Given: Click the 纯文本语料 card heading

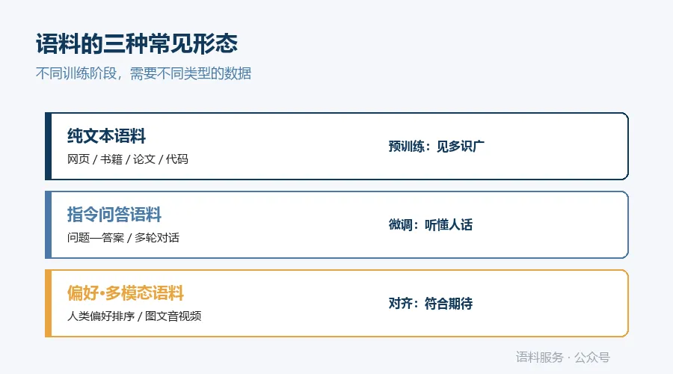Looking at the screenshot, I should [106, 136].
